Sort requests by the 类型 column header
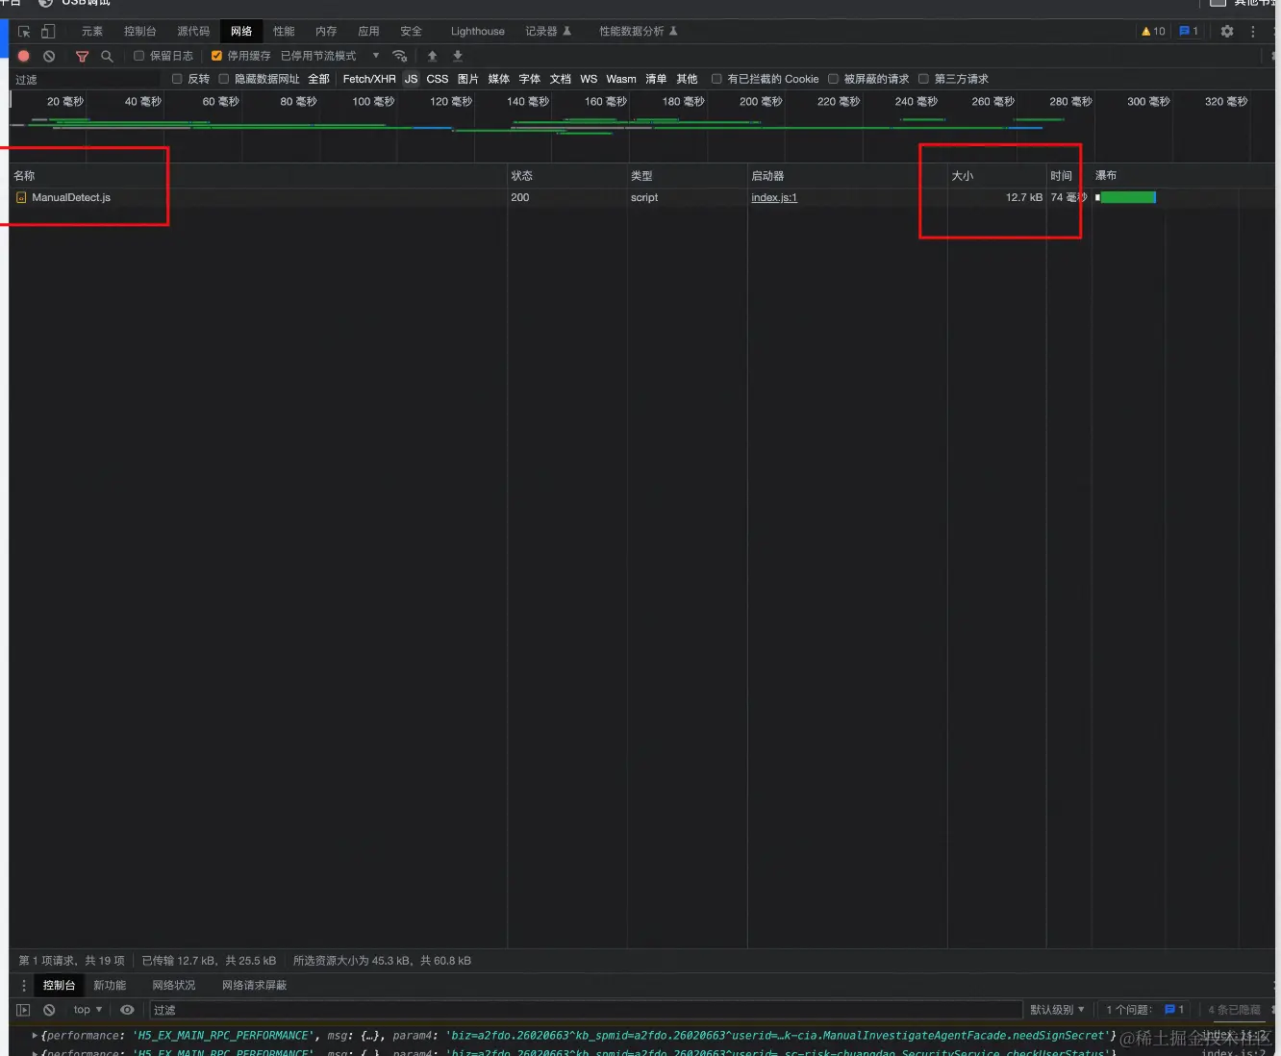This screenshot has height=1056, width=1281. click(x=688, y=176)
